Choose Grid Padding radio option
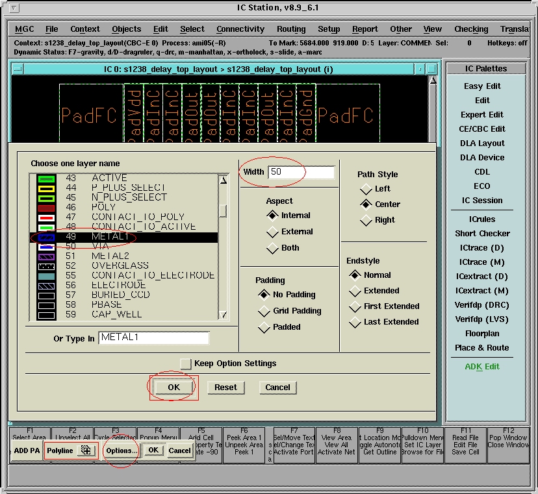Image resolution: width=538 pixels, height=494 pixels. pyautogui.click(x=264, y=311)
